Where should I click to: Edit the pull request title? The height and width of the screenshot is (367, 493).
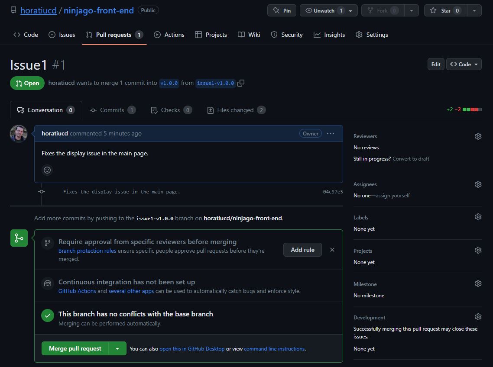[x=436, y=64]
